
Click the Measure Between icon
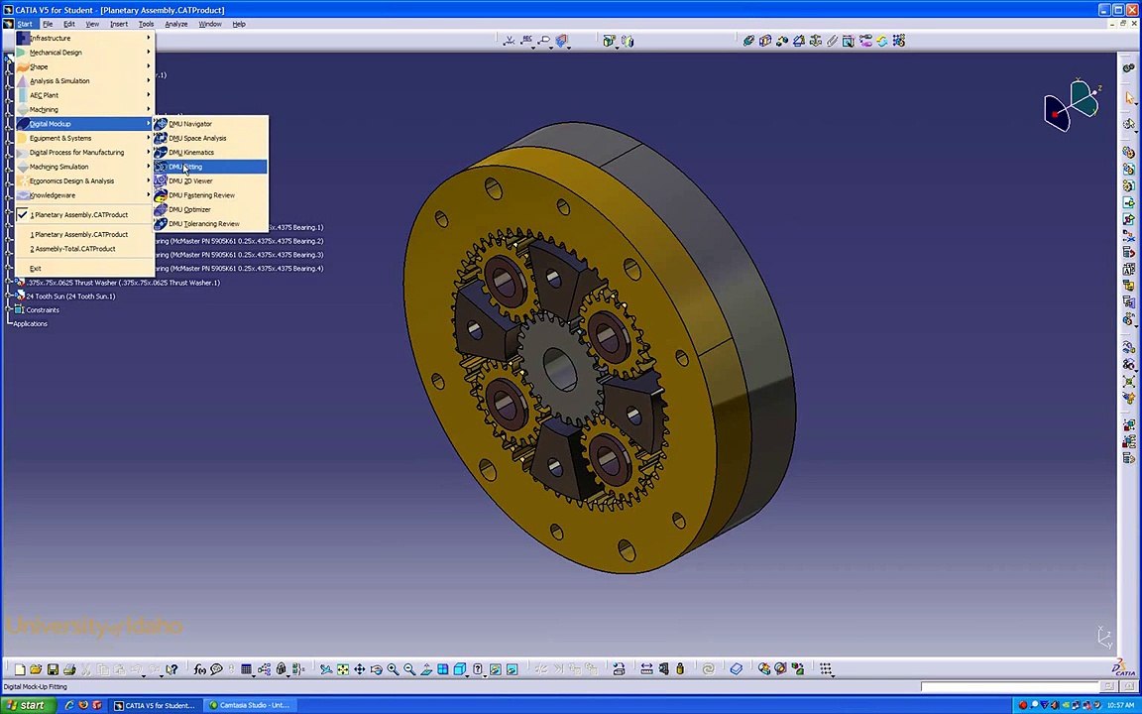pyautogui.click(x=646, y=669)
